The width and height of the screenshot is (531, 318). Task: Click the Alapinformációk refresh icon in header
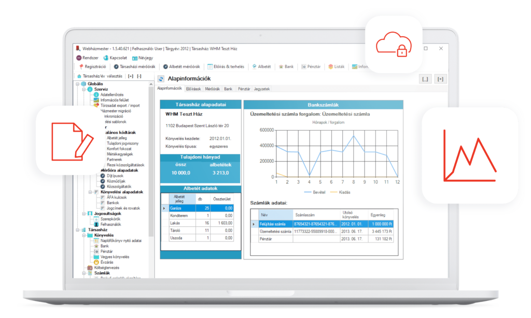(x=161, y=79)
